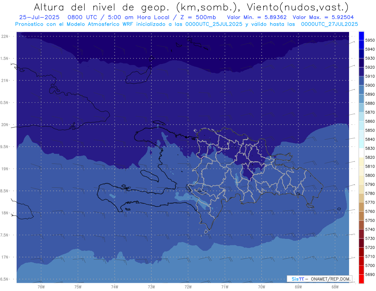The image size is (376, 291).
Task: Click the 5740 colorbar label
Action: 370,229
